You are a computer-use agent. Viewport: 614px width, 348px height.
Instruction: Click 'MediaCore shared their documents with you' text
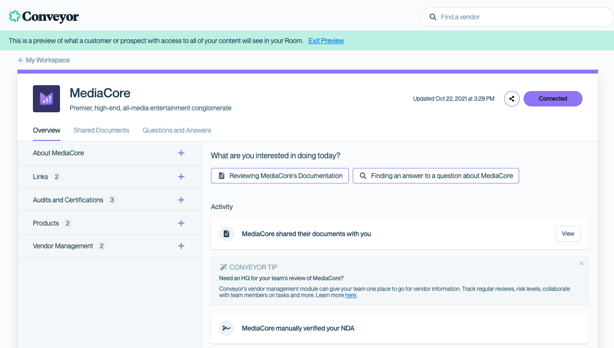(x=306, y=234)
